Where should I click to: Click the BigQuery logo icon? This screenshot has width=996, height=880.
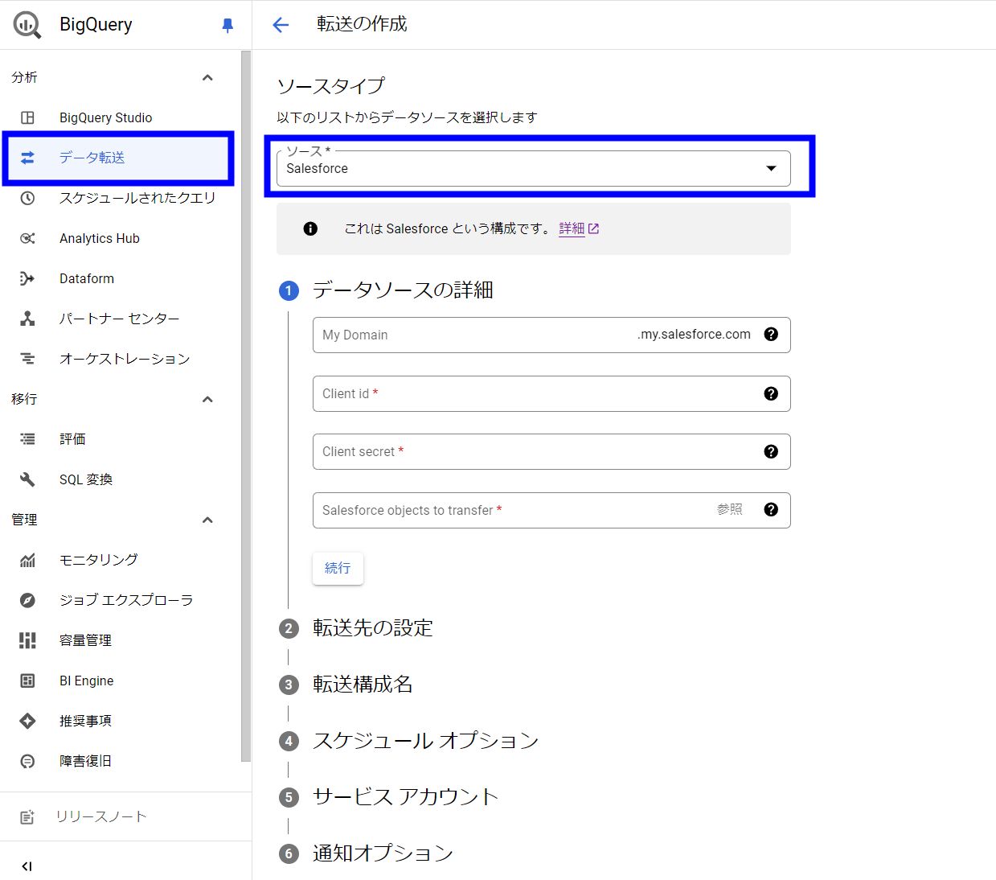27,25
